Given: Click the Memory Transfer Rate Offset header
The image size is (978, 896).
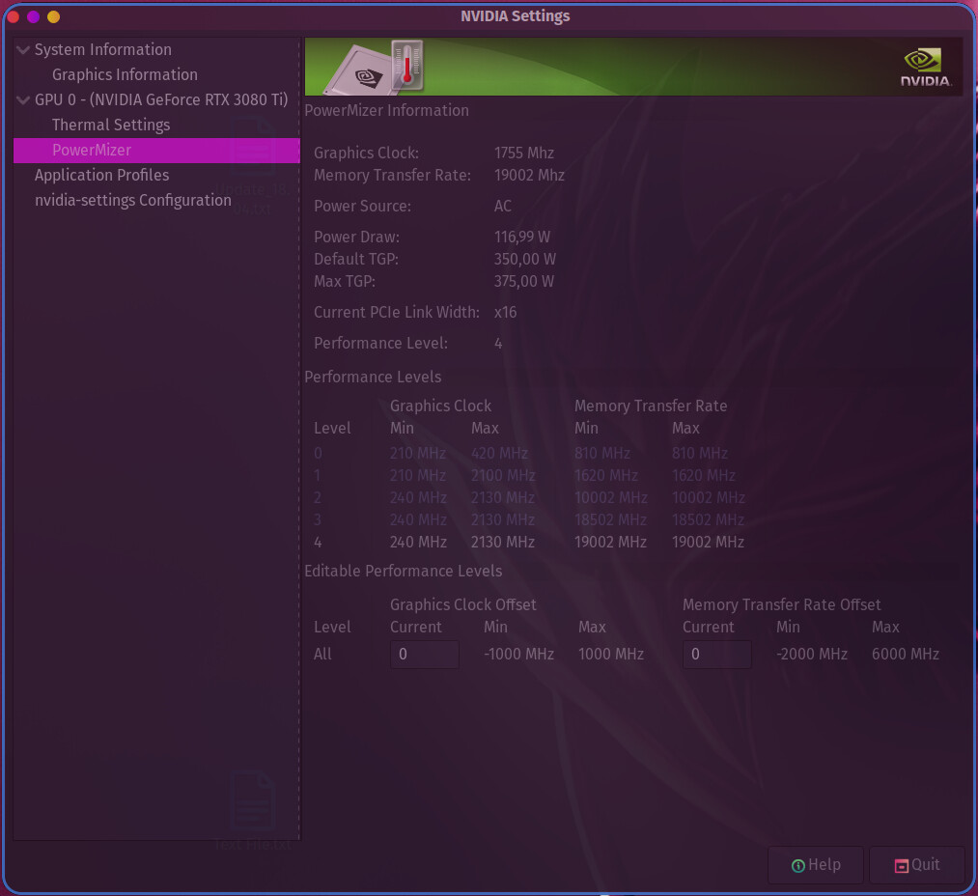Looking at the screenshot, I should [x=781, y=605].
